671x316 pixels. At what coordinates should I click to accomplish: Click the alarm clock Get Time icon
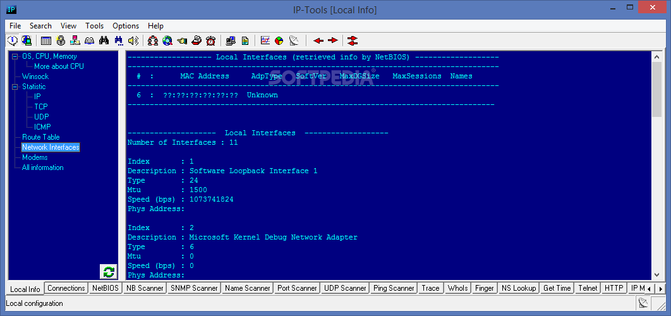coord(210,40)
